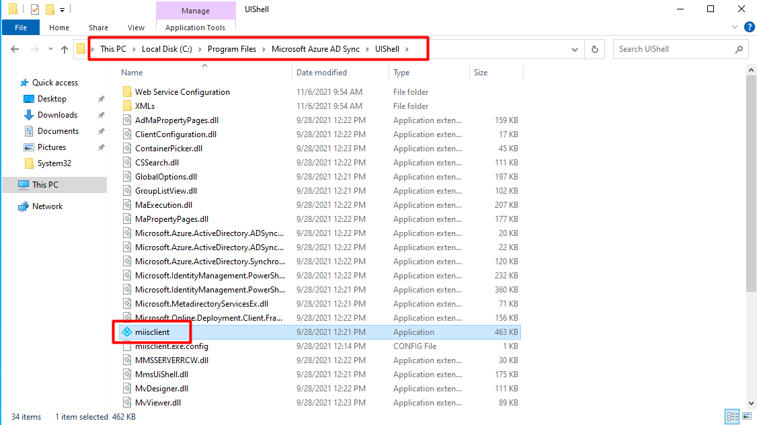Viewport: 757px width, 425px height.
Task: Click the ClientConfiguration.dll file icon
Action: [x=127, y=134]
